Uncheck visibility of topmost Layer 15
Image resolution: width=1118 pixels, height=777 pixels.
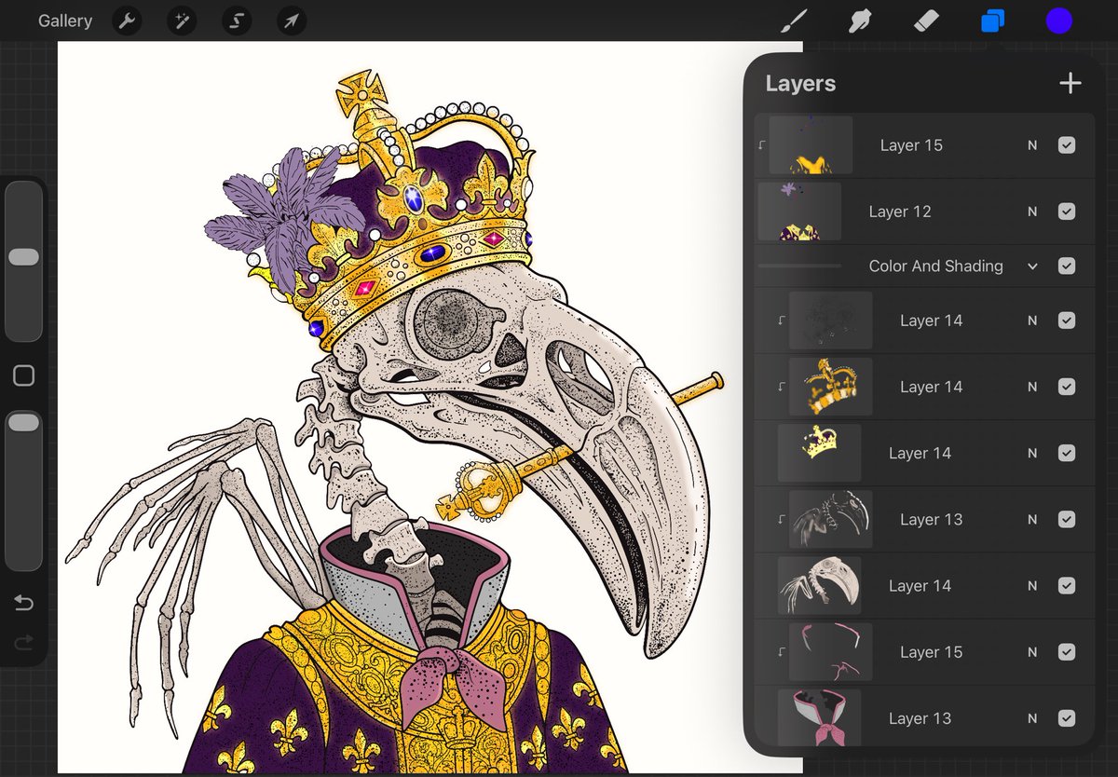point(1067,145)
